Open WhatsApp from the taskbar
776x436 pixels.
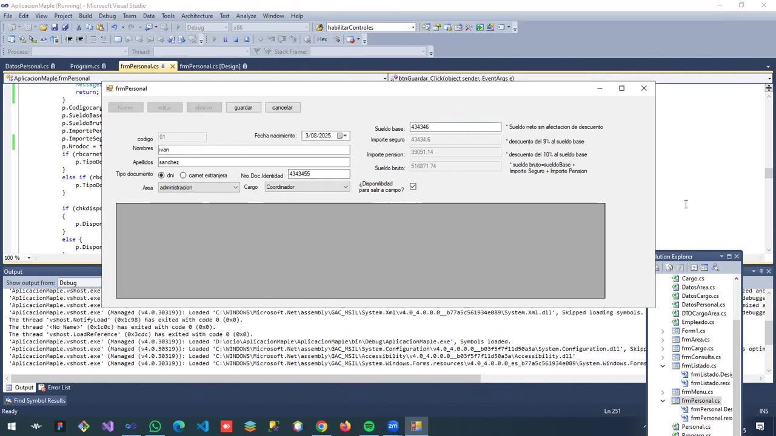tap(155, 426)
